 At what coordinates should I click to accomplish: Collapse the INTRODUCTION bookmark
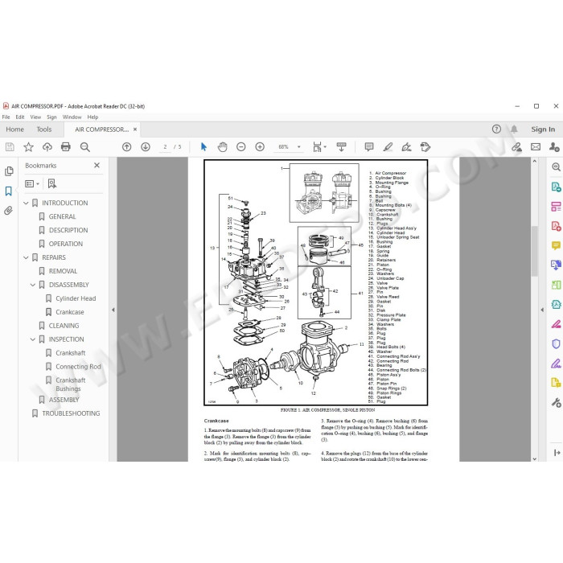[x=26, y=203]
